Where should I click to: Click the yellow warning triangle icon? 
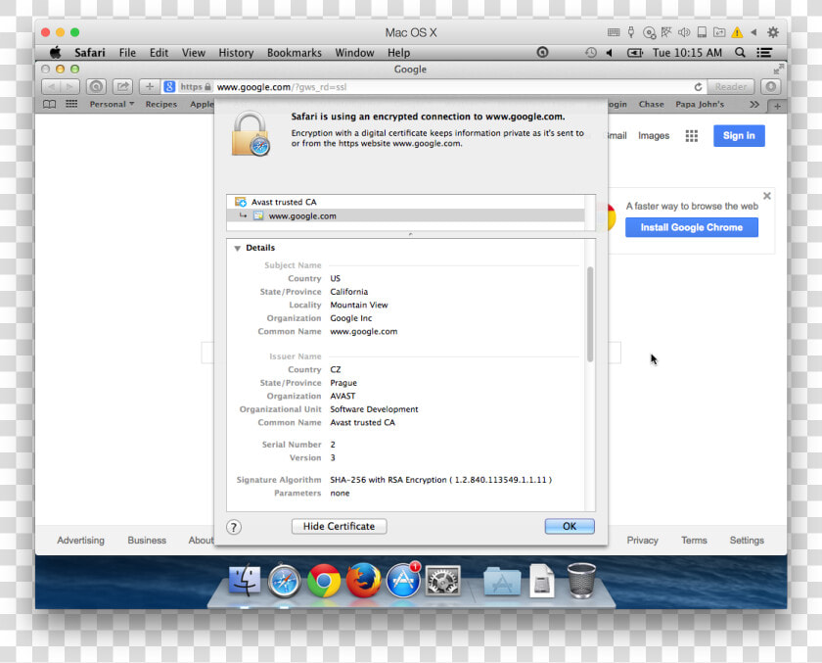(737, 32)
